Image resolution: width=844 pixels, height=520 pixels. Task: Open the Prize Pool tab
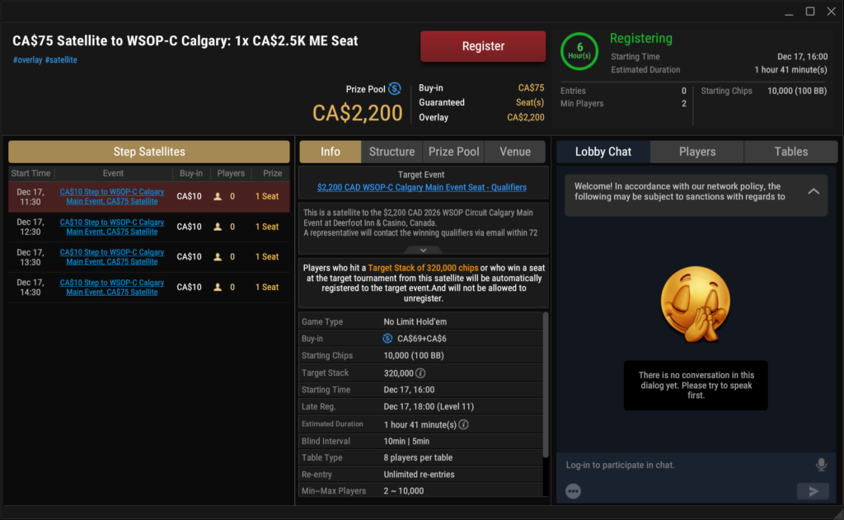point(453,152)
